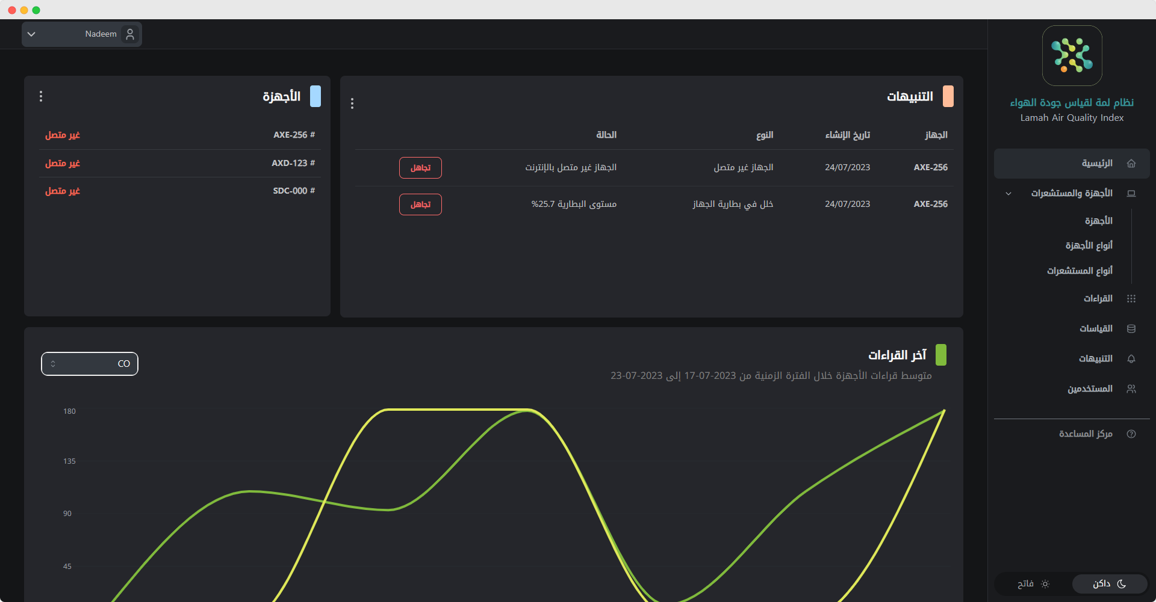1156x602 pixels.
Task: Click the bell icon beside التنبيهات
Action: pos(1131,359)
